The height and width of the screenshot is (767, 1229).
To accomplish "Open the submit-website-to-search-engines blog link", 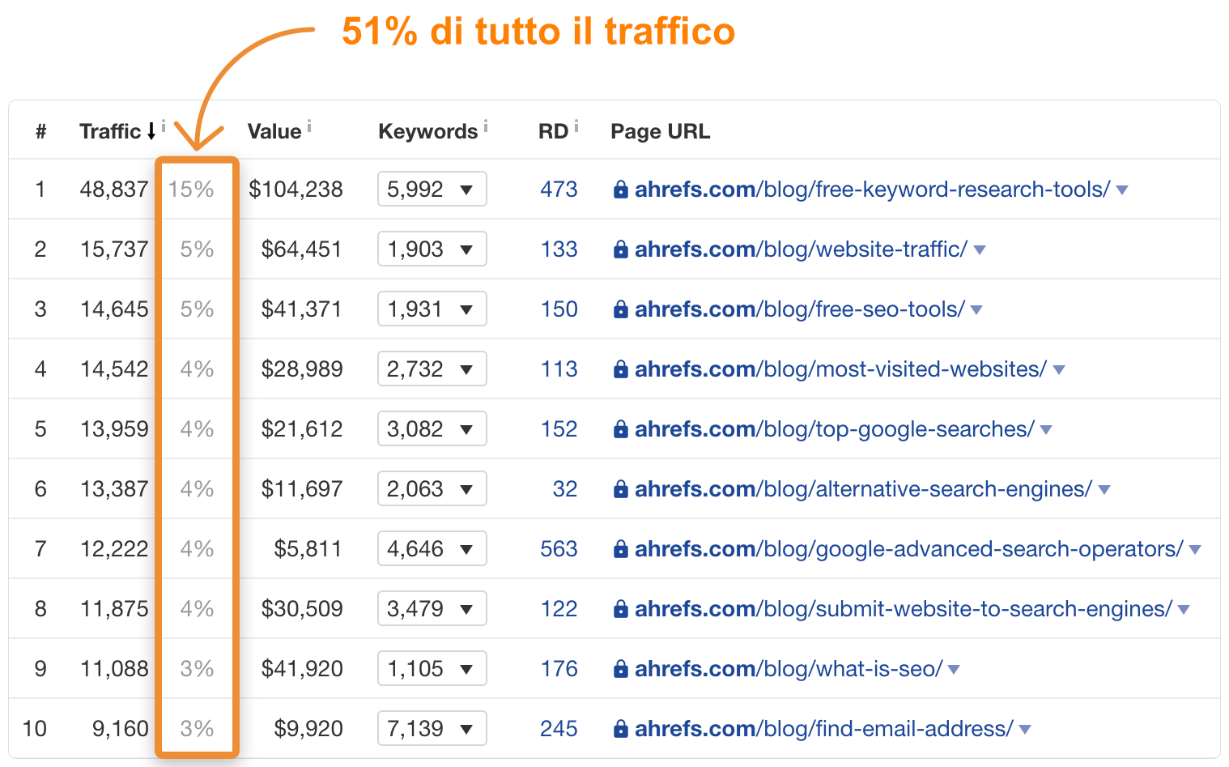I will pos(904,609).
